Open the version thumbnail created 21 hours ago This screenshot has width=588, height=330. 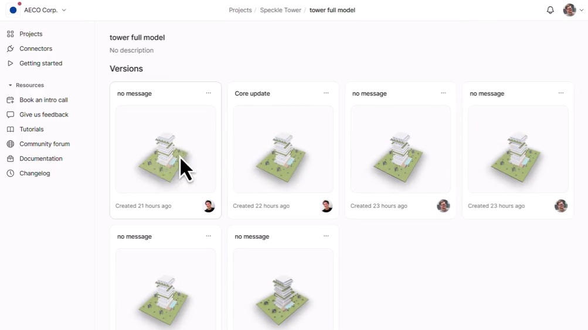(x=165, y=149)
